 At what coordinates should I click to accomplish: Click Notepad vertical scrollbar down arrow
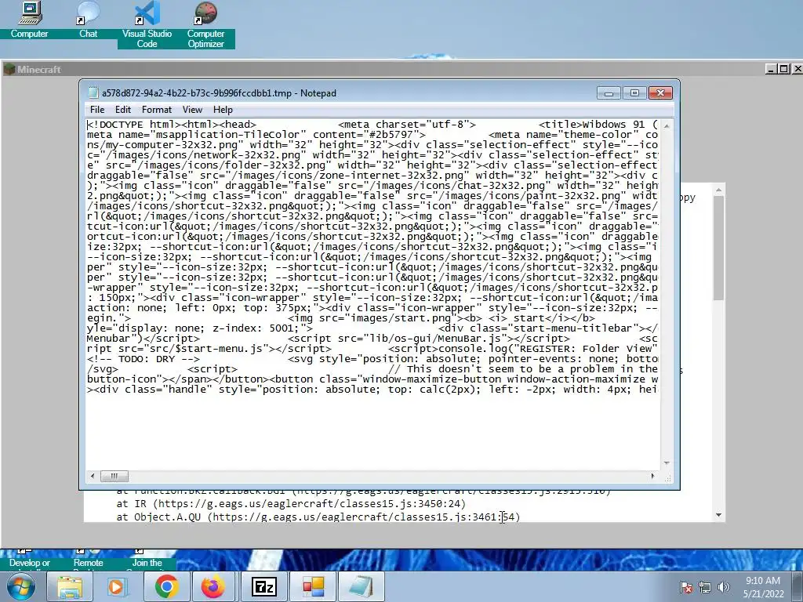pos(667,462)
